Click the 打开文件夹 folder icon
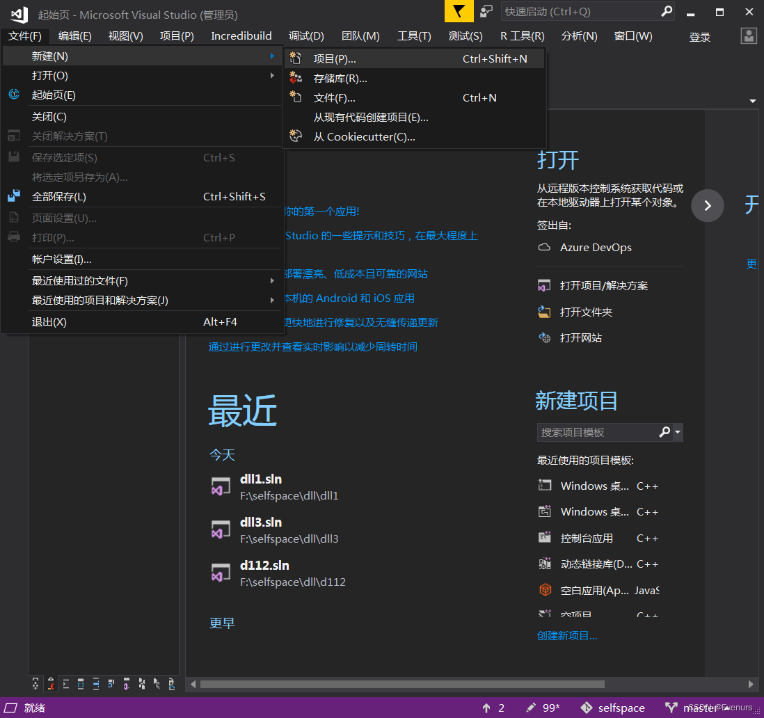 coord(543,312)
